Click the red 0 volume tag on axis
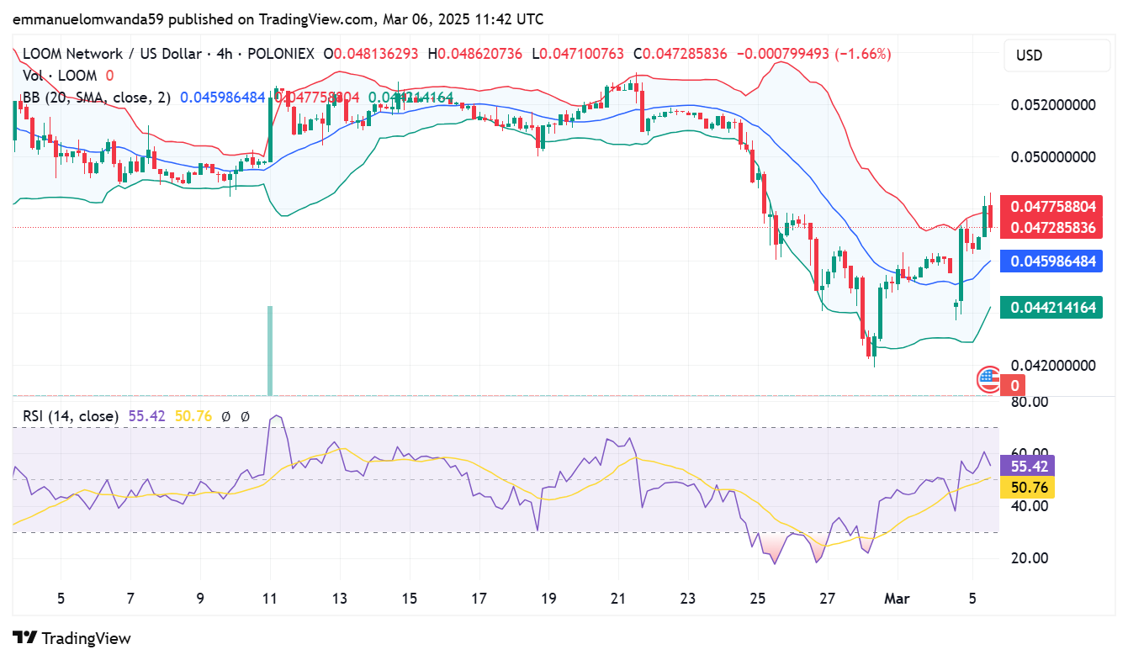1128x660 pixels. click(1014, 385)
